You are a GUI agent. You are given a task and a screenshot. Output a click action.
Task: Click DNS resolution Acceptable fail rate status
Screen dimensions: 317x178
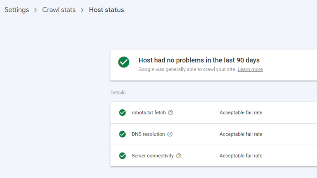tap(241, 134)
